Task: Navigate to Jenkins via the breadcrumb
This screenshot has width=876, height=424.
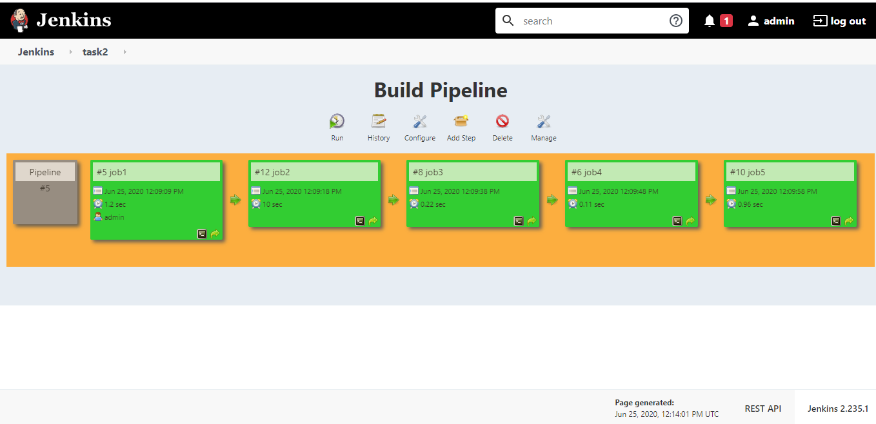Action: (35, 52)
